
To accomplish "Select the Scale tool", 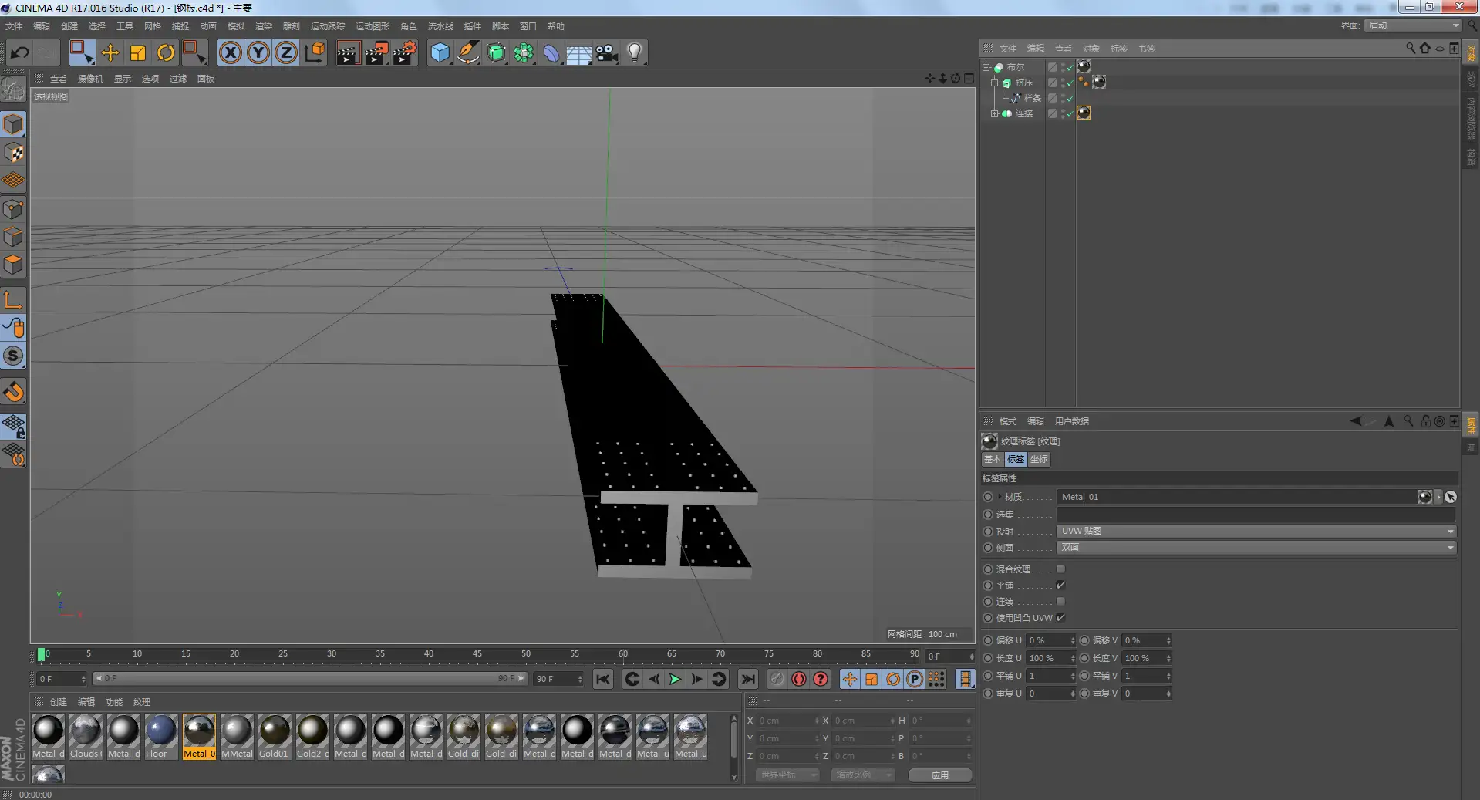I will 138,52.
